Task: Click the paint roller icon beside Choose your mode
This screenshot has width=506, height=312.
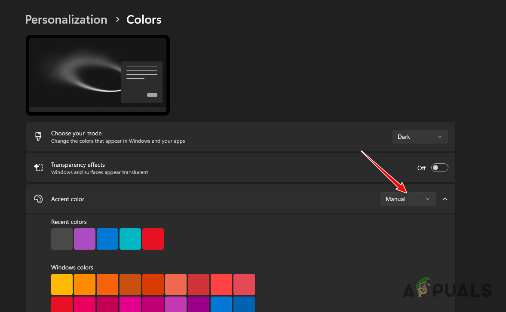Action: coord(38,136)
